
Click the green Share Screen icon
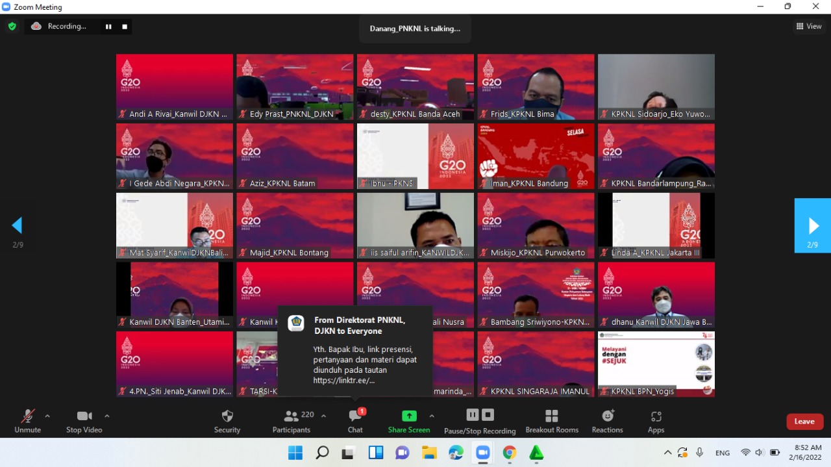(x=409, y=416)
